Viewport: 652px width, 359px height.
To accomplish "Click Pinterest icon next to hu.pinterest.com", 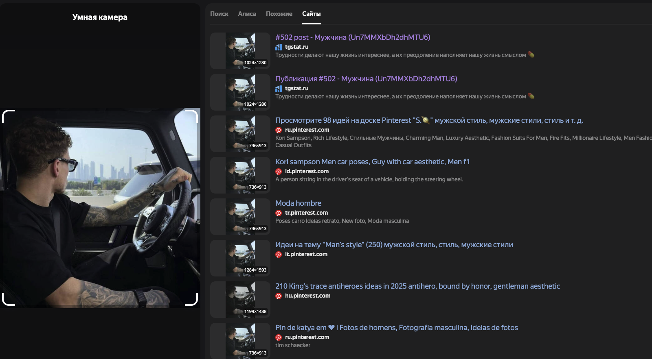I will click(x=279, y=296).
